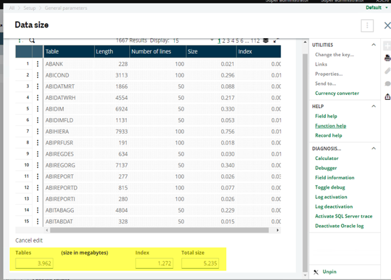
Task: Launch the Calculator
Action: (x=326, y=158)
